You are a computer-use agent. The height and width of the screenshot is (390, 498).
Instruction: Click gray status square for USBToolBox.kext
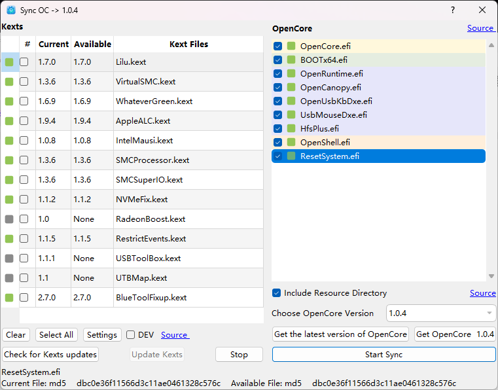tap(9, 258)
